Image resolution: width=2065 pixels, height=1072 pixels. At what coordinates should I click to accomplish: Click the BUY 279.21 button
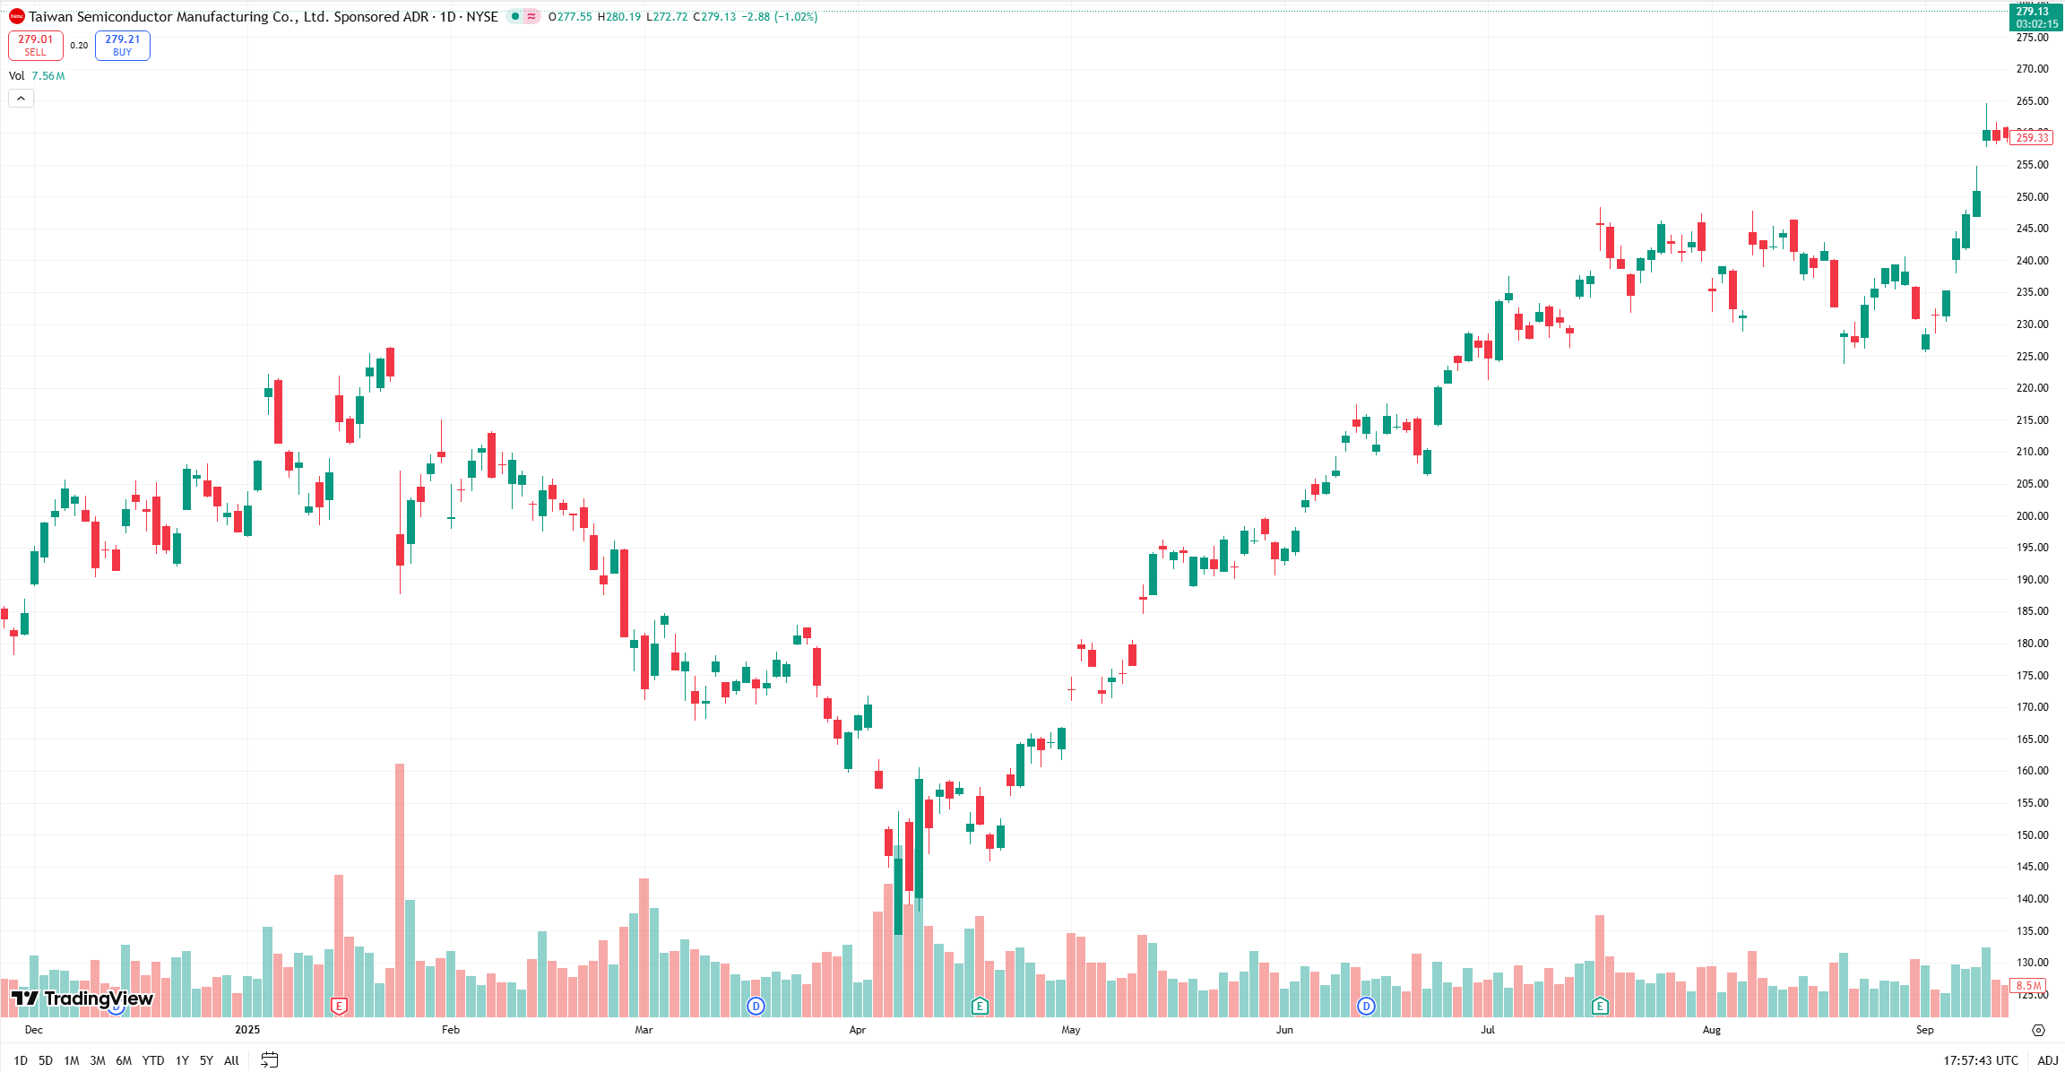coord(123,45)
